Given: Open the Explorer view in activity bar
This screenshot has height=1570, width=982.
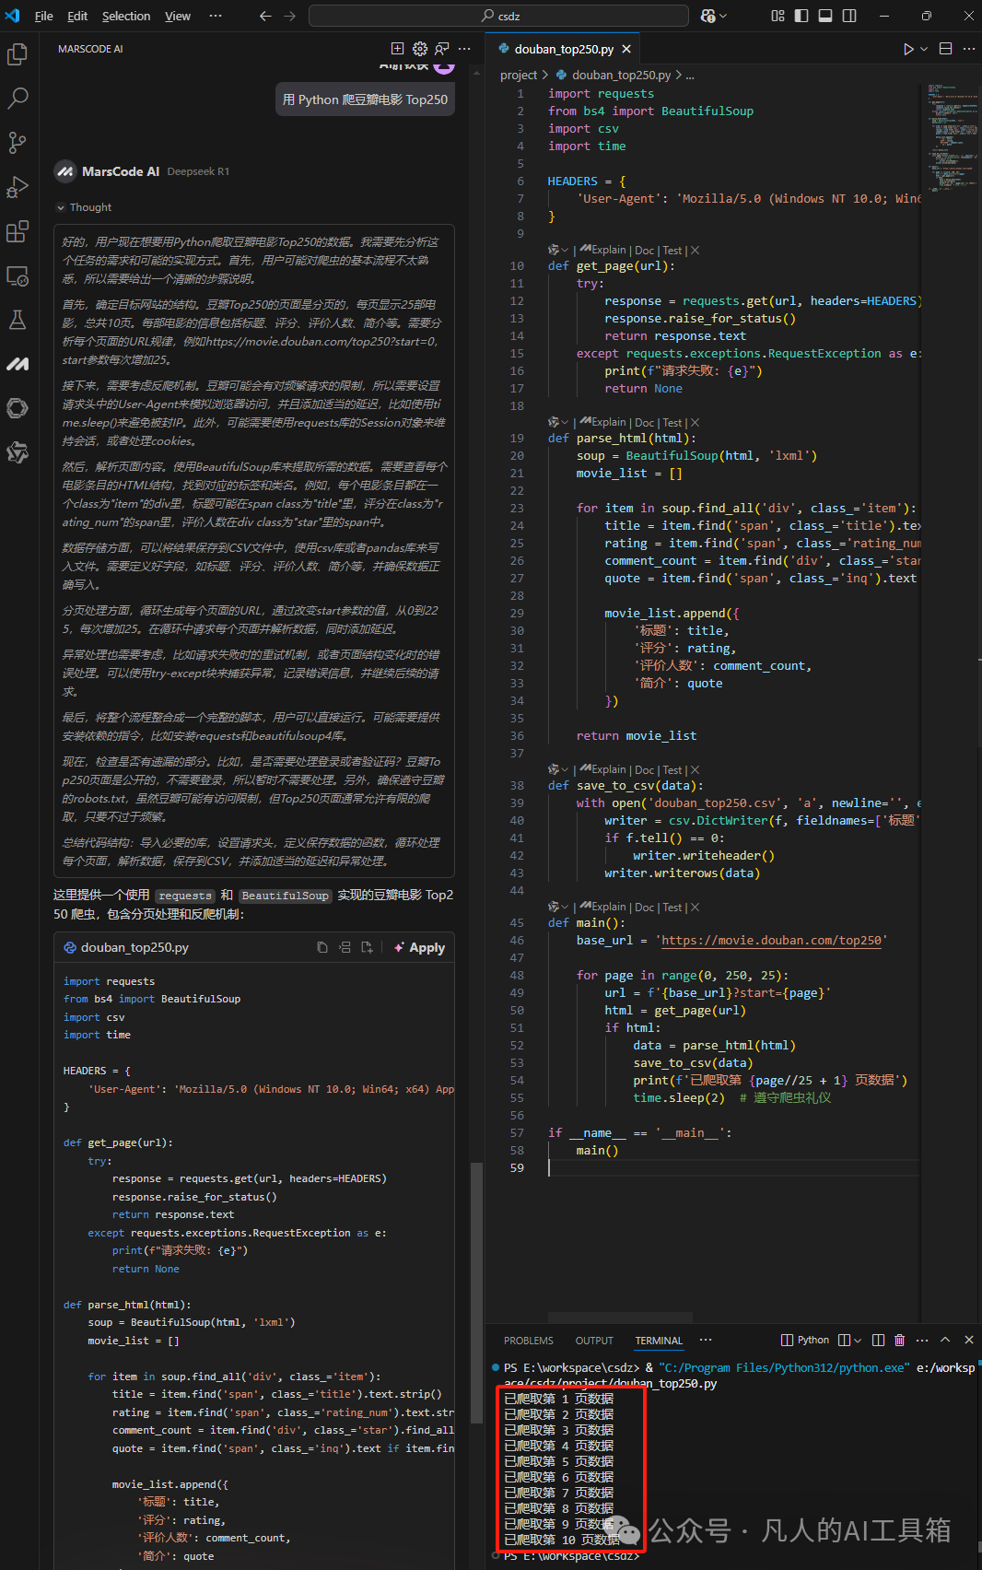Looking at the screenshot, I should 18,54.
